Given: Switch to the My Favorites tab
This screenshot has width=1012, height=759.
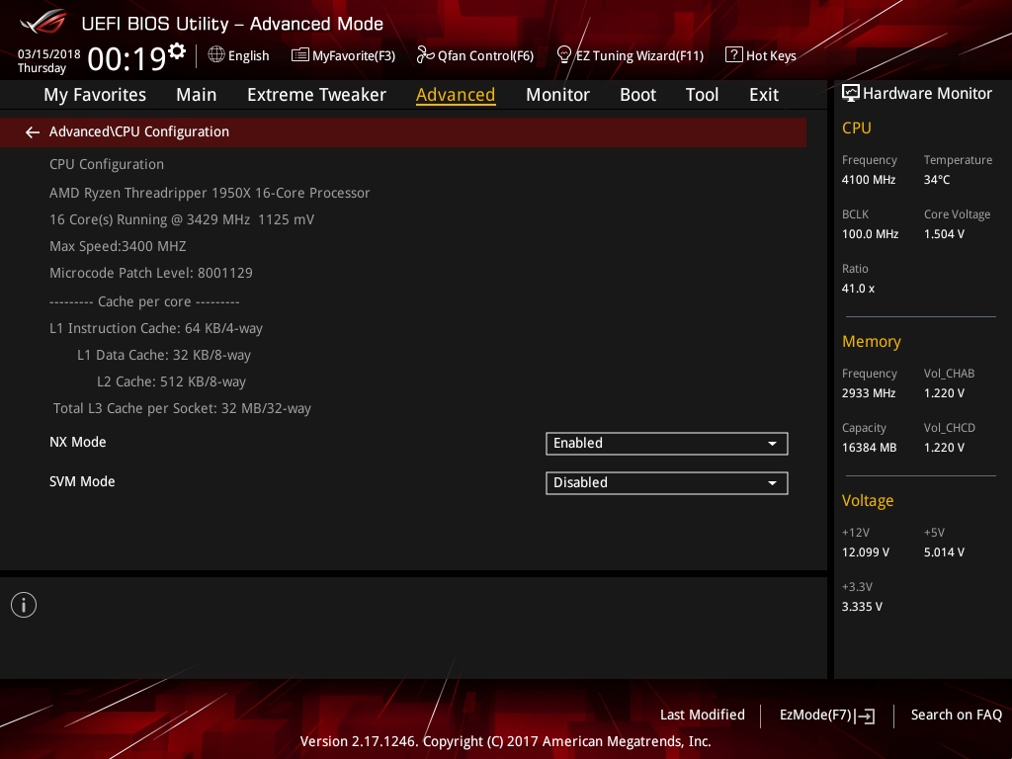Looking at the screenshot, I should (95, 95).
